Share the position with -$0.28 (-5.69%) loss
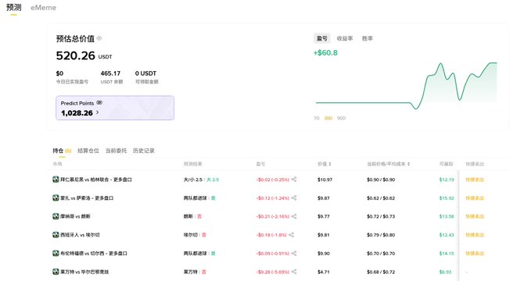Viewport: 531px width, 288px height. coord(294,272)
